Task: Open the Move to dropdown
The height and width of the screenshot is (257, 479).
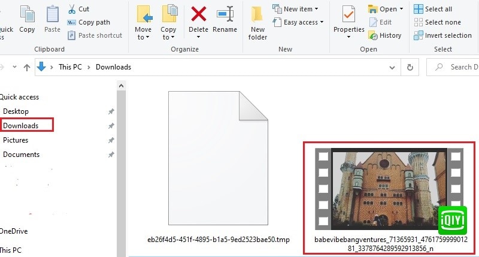Action: [x=143, y=23]
